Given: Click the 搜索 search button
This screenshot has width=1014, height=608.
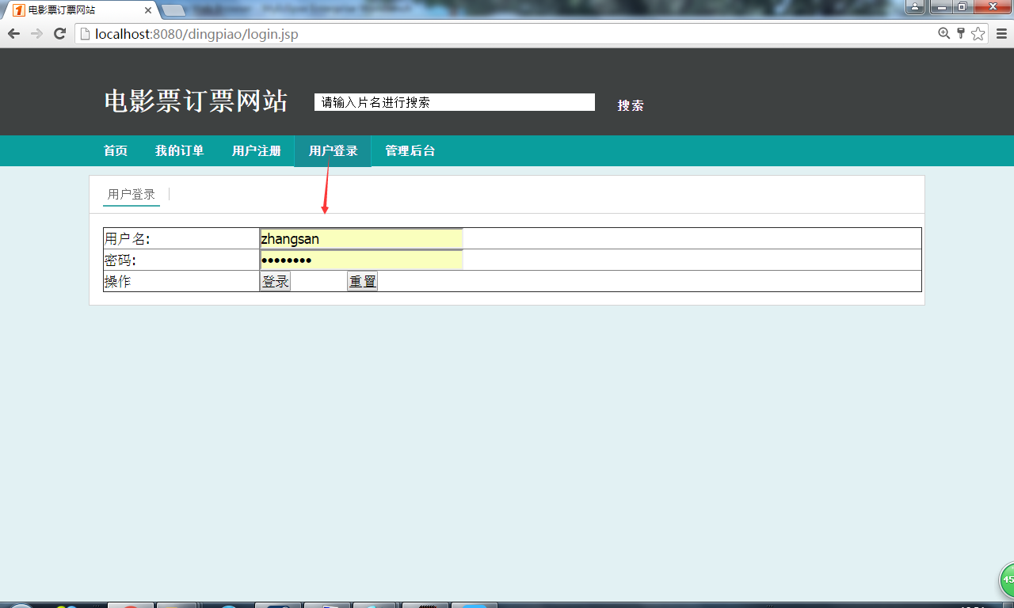Looking at the screenshot, I should (x=631, y=105).
